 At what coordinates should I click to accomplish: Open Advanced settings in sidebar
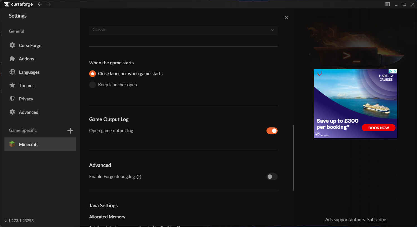40,112
